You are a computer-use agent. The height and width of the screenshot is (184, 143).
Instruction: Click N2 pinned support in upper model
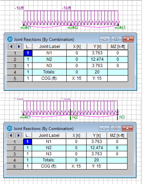coord(71,27)
